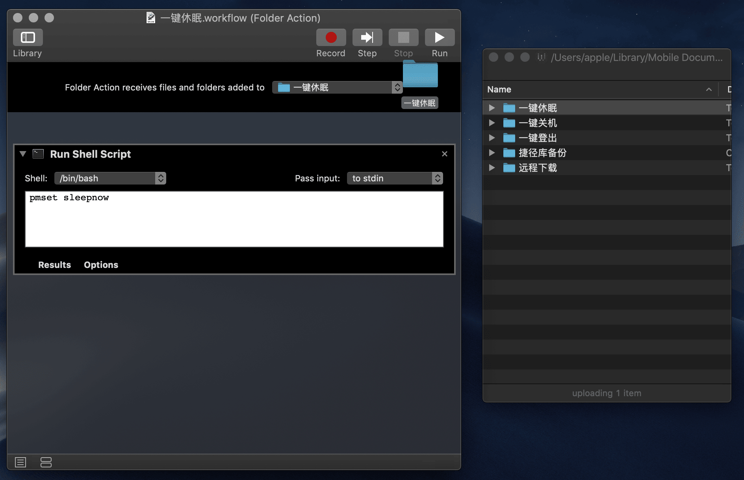Collapse the Run Shell Script action
Image resolution: width=744 pixels, height=480 pixels.
[x=23, y=154]
